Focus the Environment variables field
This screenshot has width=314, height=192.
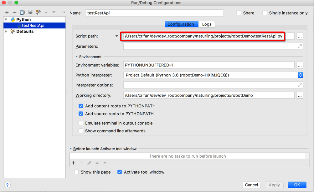[x=209, y=65]
